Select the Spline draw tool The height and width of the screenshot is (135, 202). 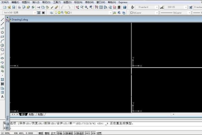[x=2, y=54]
